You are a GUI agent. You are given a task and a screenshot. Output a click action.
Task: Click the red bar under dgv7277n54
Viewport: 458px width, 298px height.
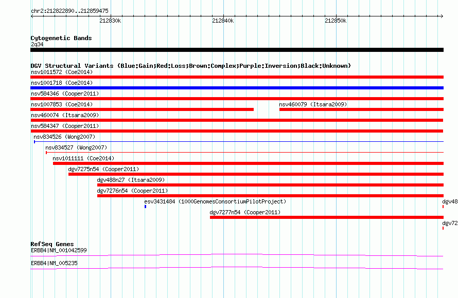327,217
